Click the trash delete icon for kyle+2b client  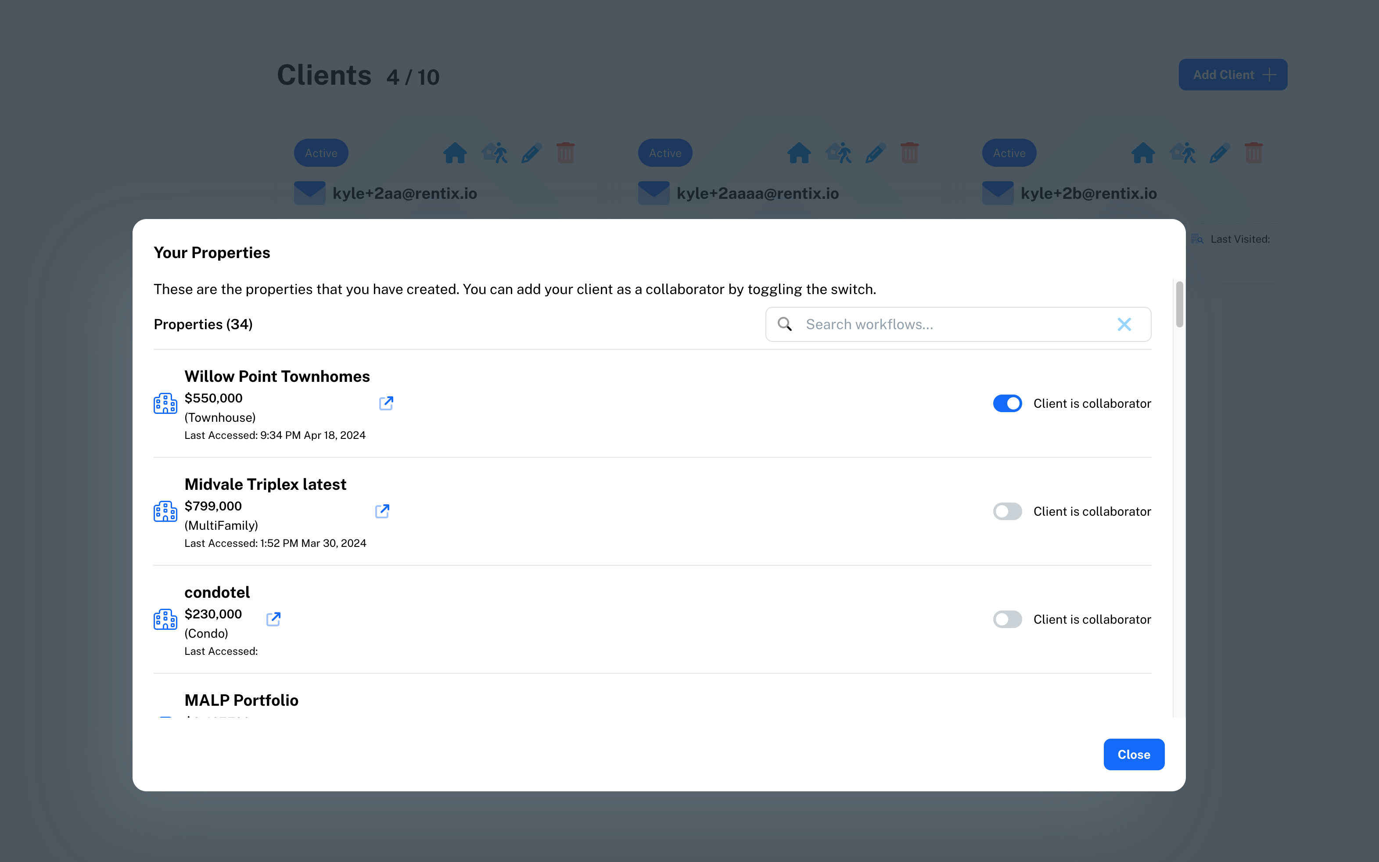1253,153
